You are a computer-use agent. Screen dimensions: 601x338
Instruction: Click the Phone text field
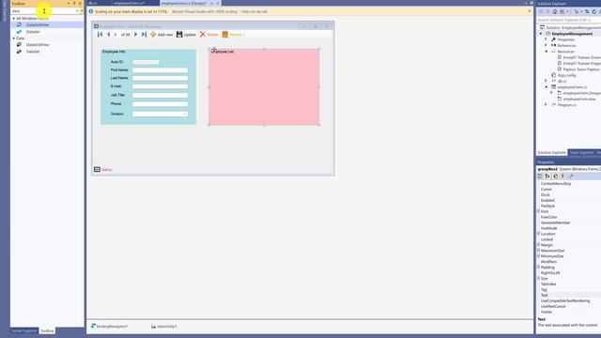[161, 104]
